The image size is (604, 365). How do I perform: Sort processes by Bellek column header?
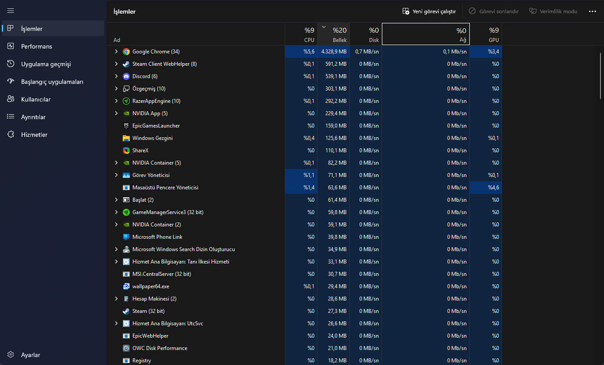[x=333, y=34]
